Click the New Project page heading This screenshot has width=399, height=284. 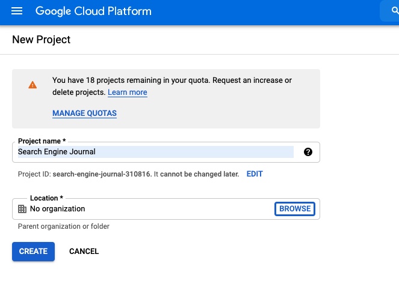click(42, 40)
